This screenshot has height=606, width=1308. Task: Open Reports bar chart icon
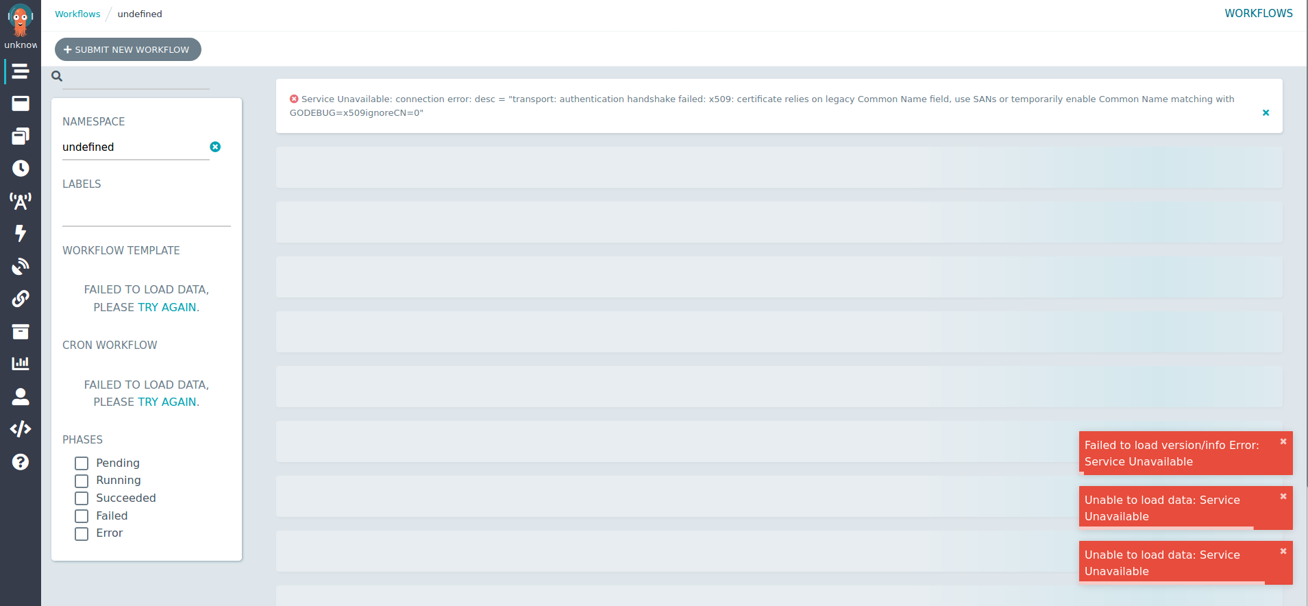pyautogui.click(x=21, y=363)
